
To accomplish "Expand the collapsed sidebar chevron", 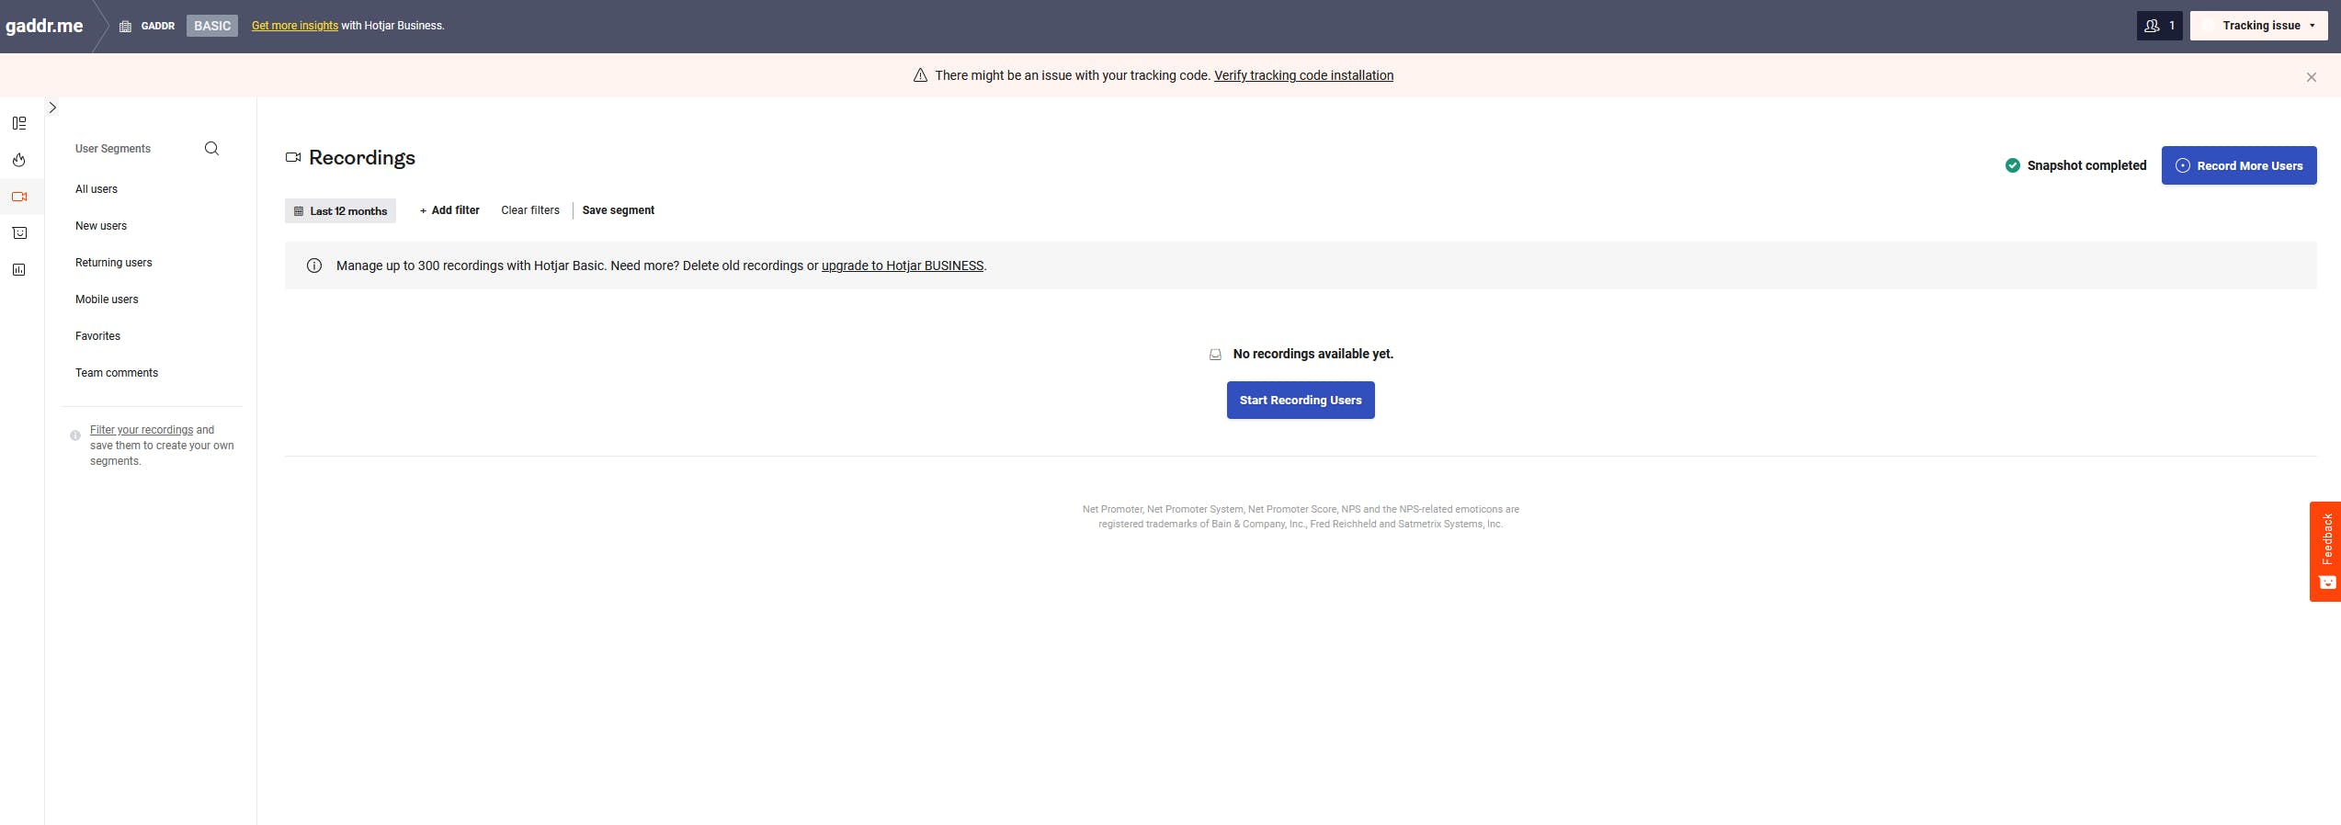I will click(x=52, y=107).
